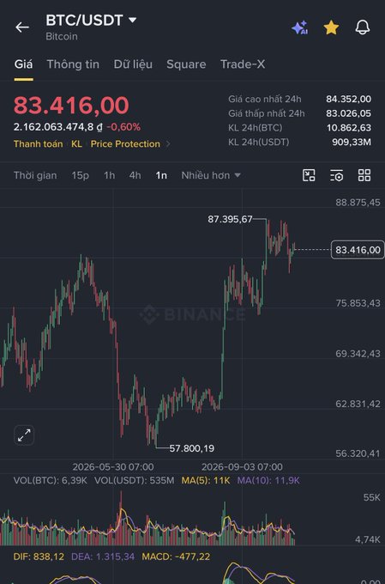
Task: Open chart drawing tools icon
Action: (309, 175)
